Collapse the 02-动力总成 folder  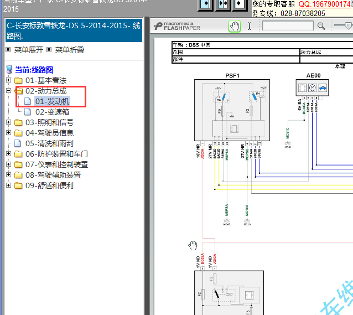pos(8,91)
